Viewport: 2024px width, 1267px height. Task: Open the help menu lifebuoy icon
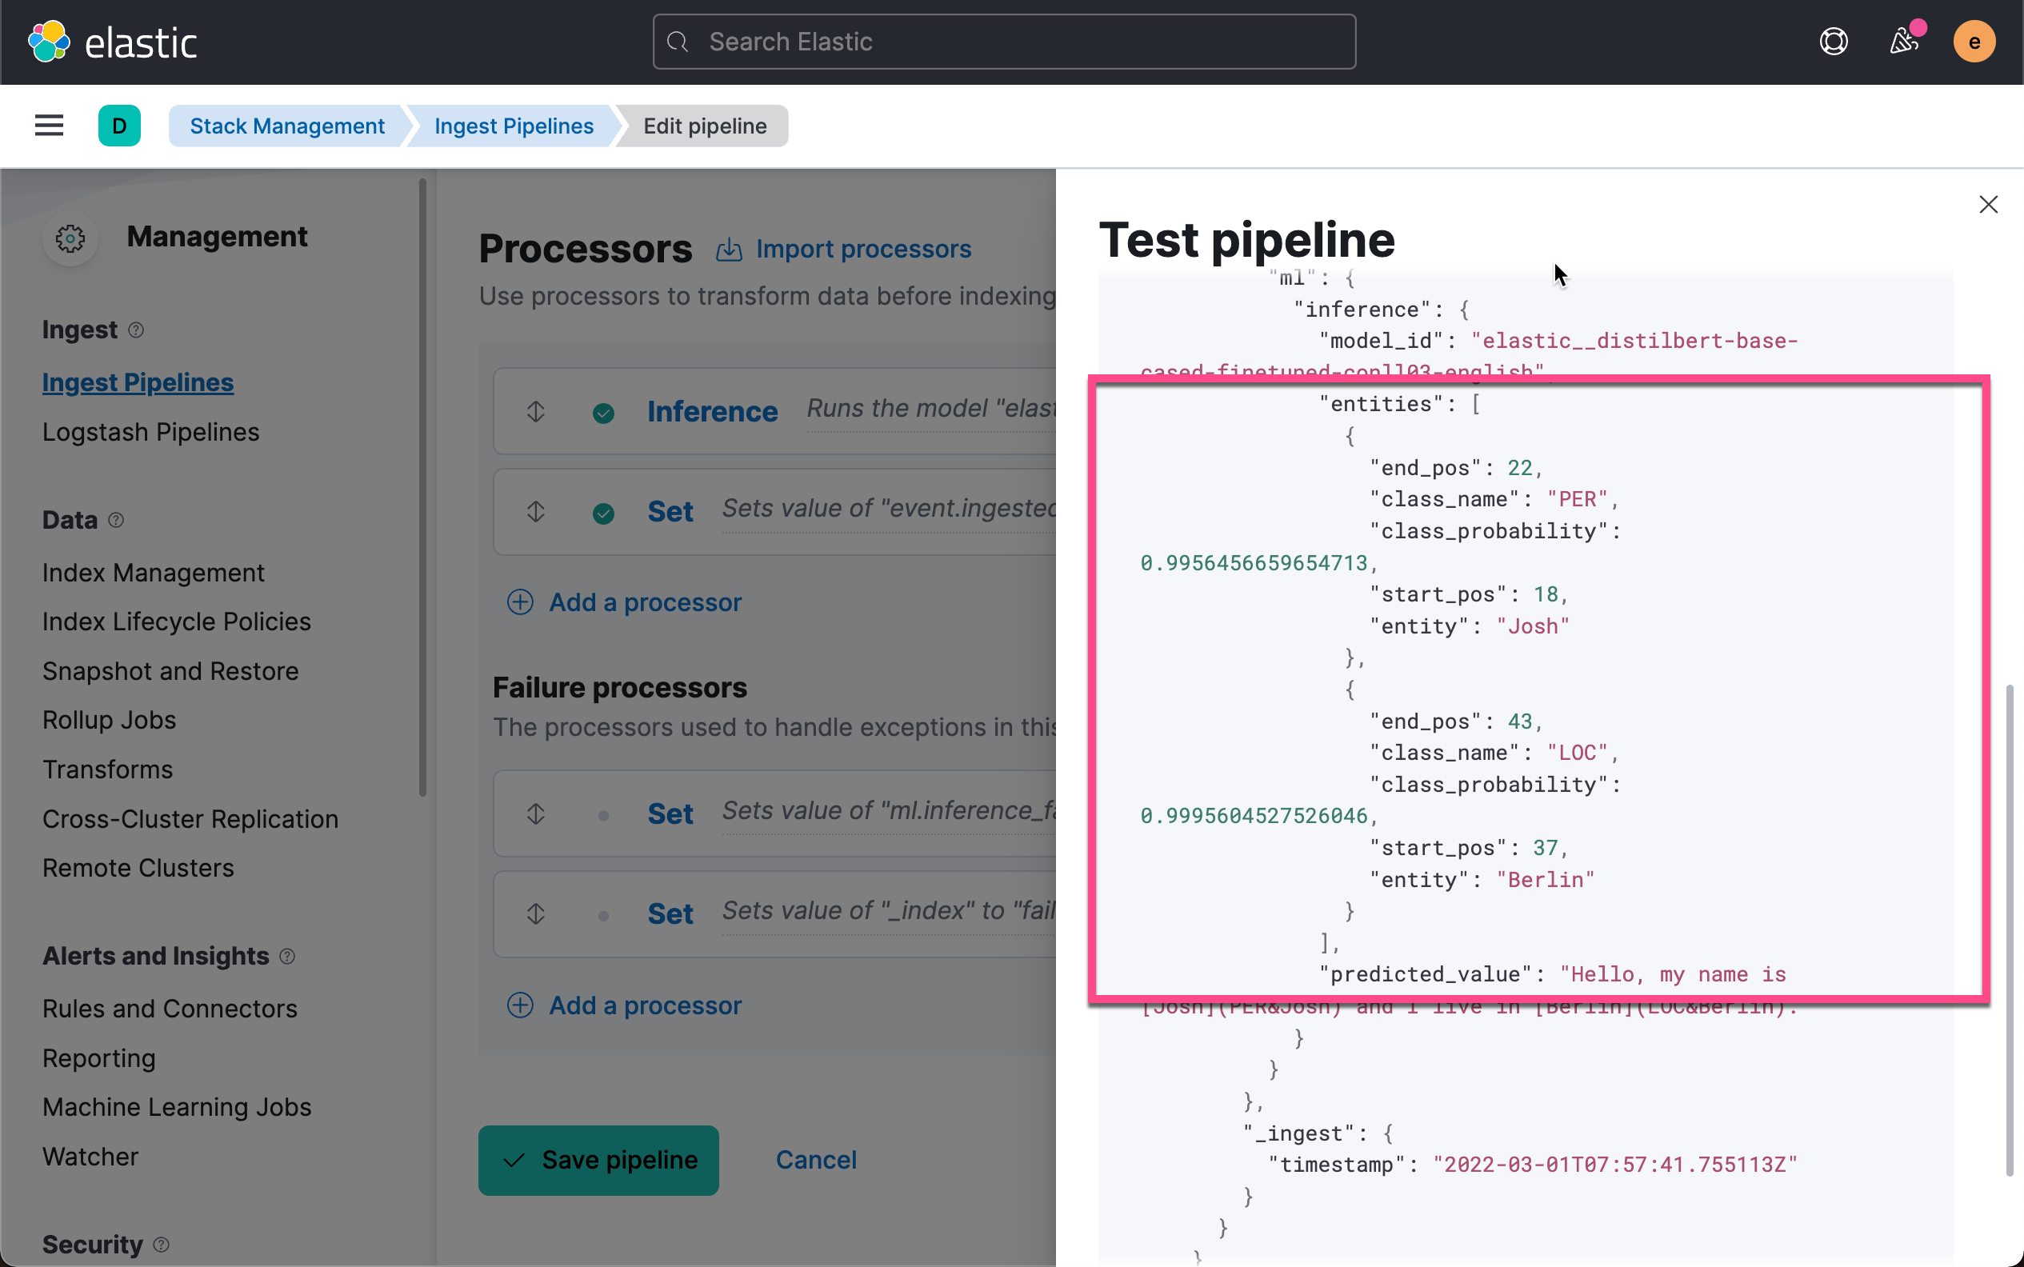coord(1833,42)
